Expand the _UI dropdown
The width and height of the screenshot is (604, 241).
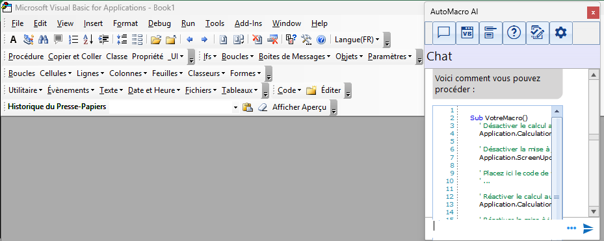(x=176, y=57)
